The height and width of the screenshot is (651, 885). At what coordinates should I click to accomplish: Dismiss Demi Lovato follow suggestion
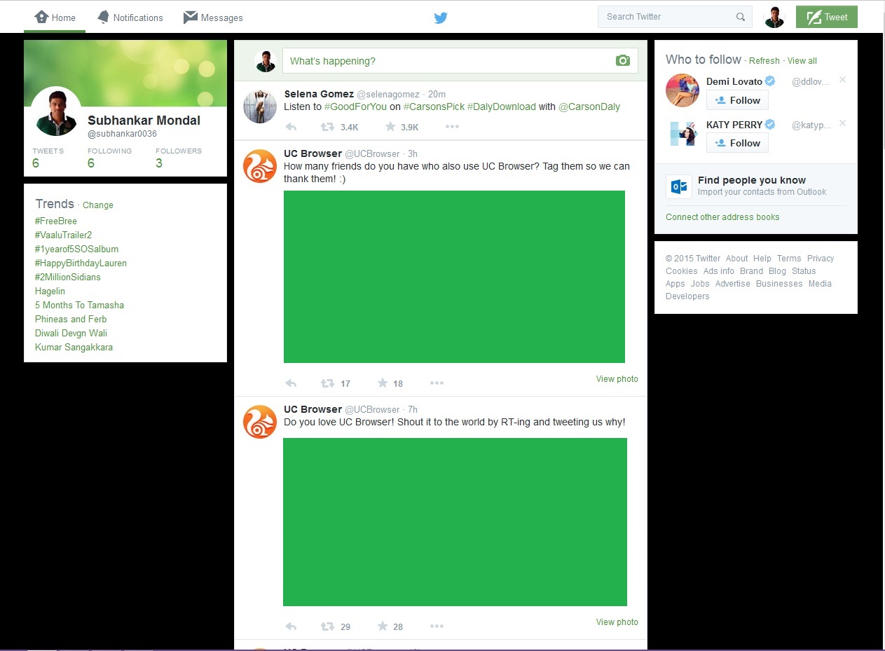coord(842,80)
